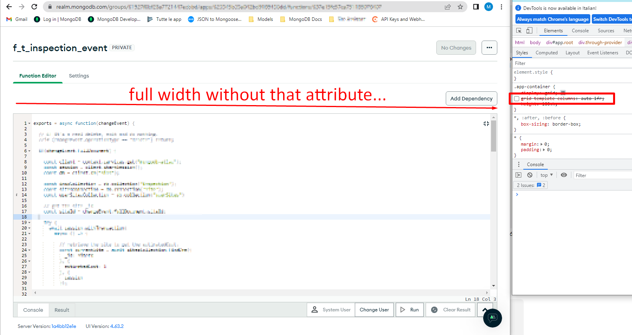The height and width of the screenshot is (335, 632).
Task: Open the Computed styles tab
Action: tap(546, 53)
